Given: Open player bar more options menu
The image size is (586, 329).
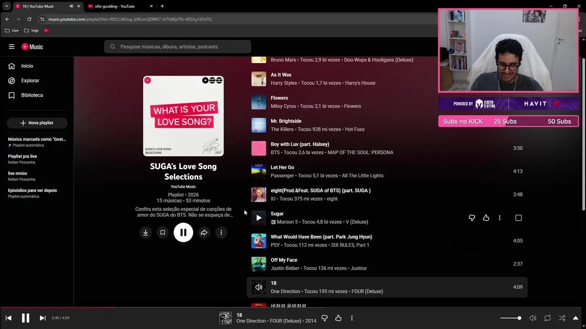Looking at the screenshot, I should pyautogui.click(x=352, y=318).
